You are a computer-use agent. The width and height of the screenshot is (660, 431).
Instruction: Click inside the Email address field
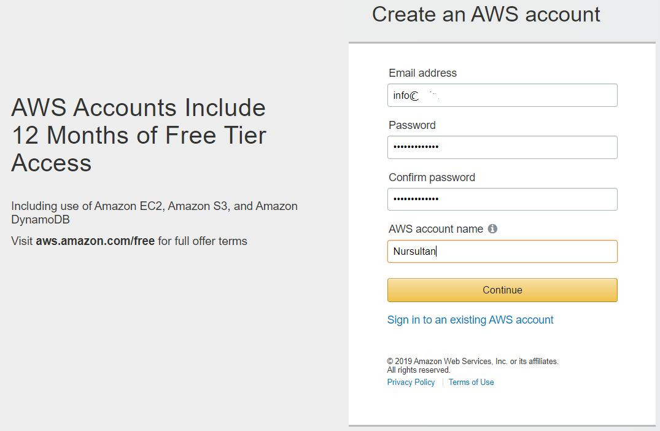point(502,95)
